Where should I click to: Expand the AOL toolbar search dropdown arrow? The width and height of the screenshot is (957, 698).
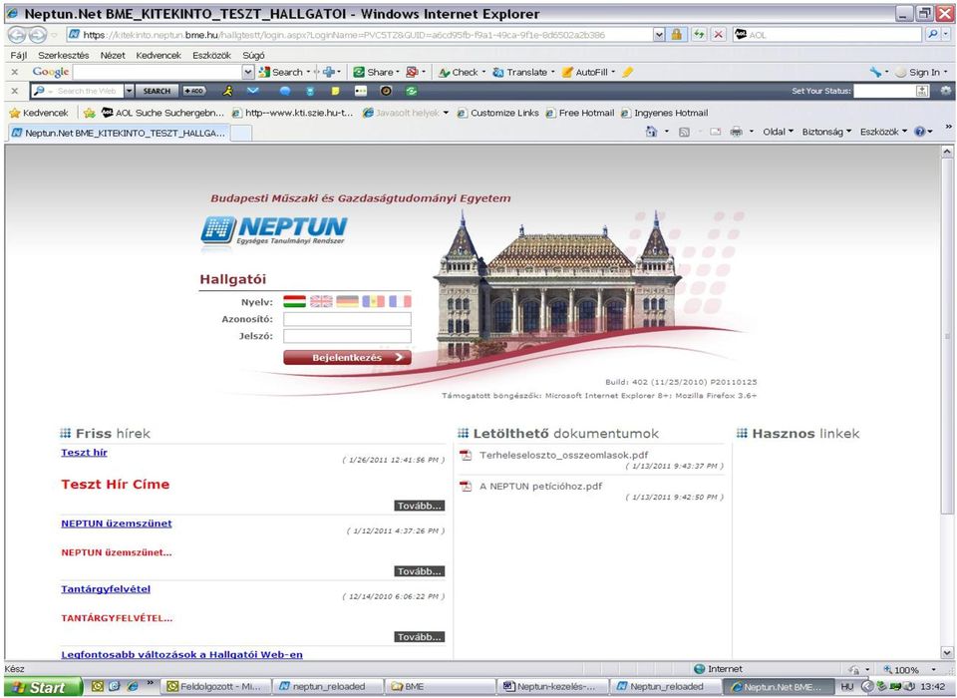pyautogui.click(x=129, y=91)
